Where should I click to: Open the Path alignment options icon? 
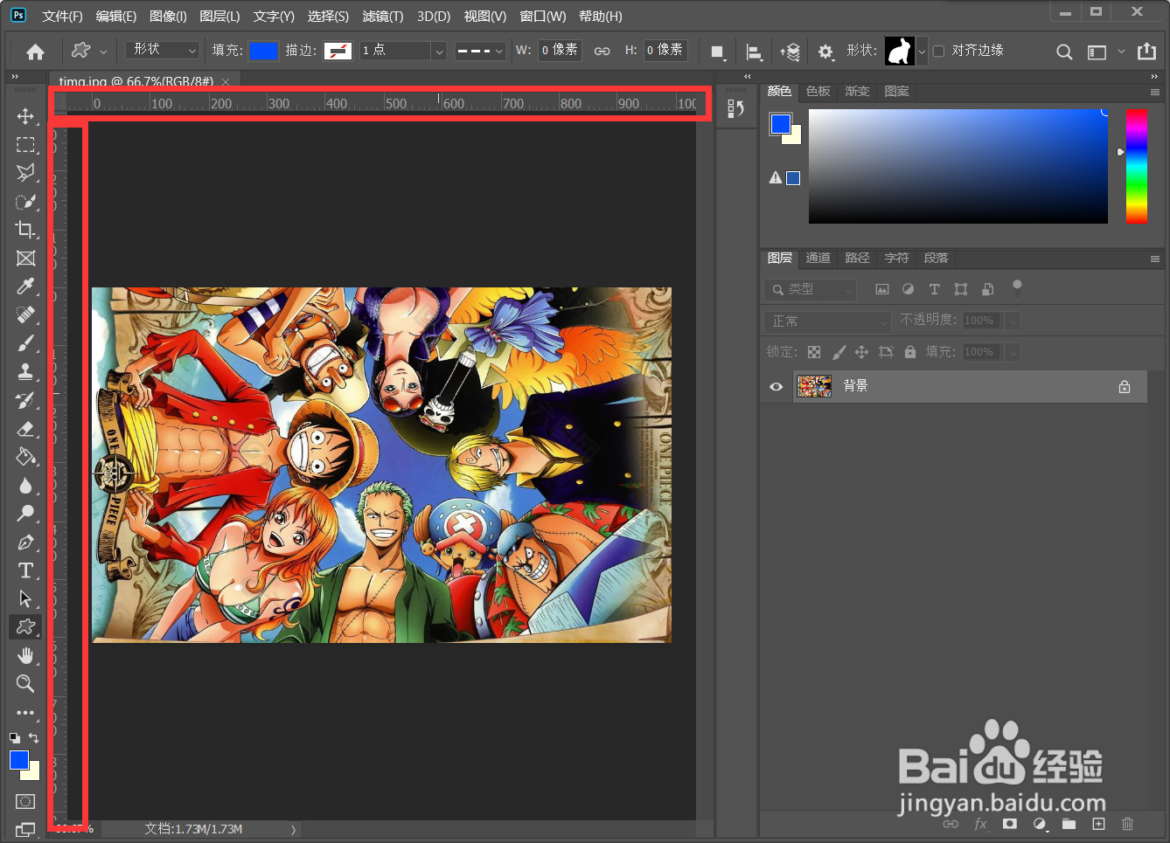click(x=753, y=52)
